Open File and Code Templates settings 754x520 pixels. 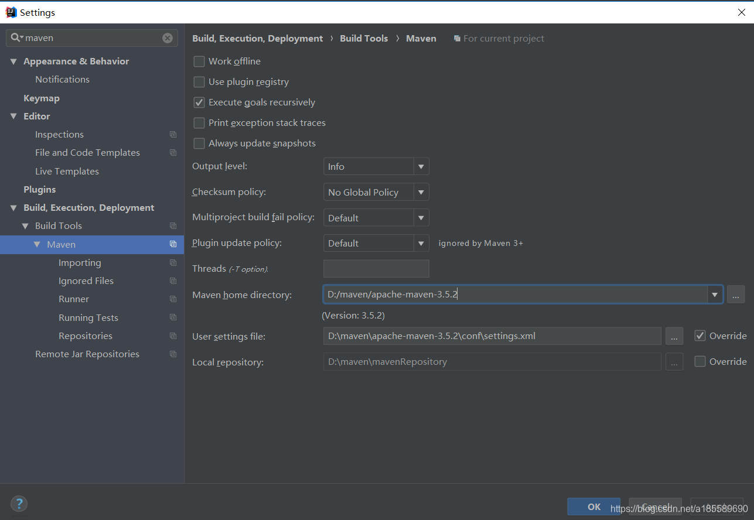coord(87,153)
